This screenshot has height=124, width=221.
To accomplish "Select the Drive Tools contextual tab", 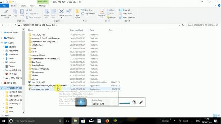I will coord(43,2).
